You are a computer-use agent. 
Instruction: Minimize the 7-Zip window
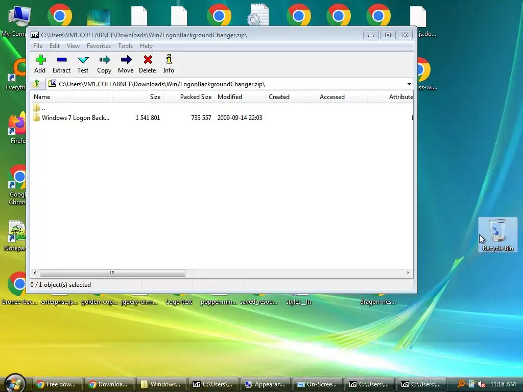[371, 35]
